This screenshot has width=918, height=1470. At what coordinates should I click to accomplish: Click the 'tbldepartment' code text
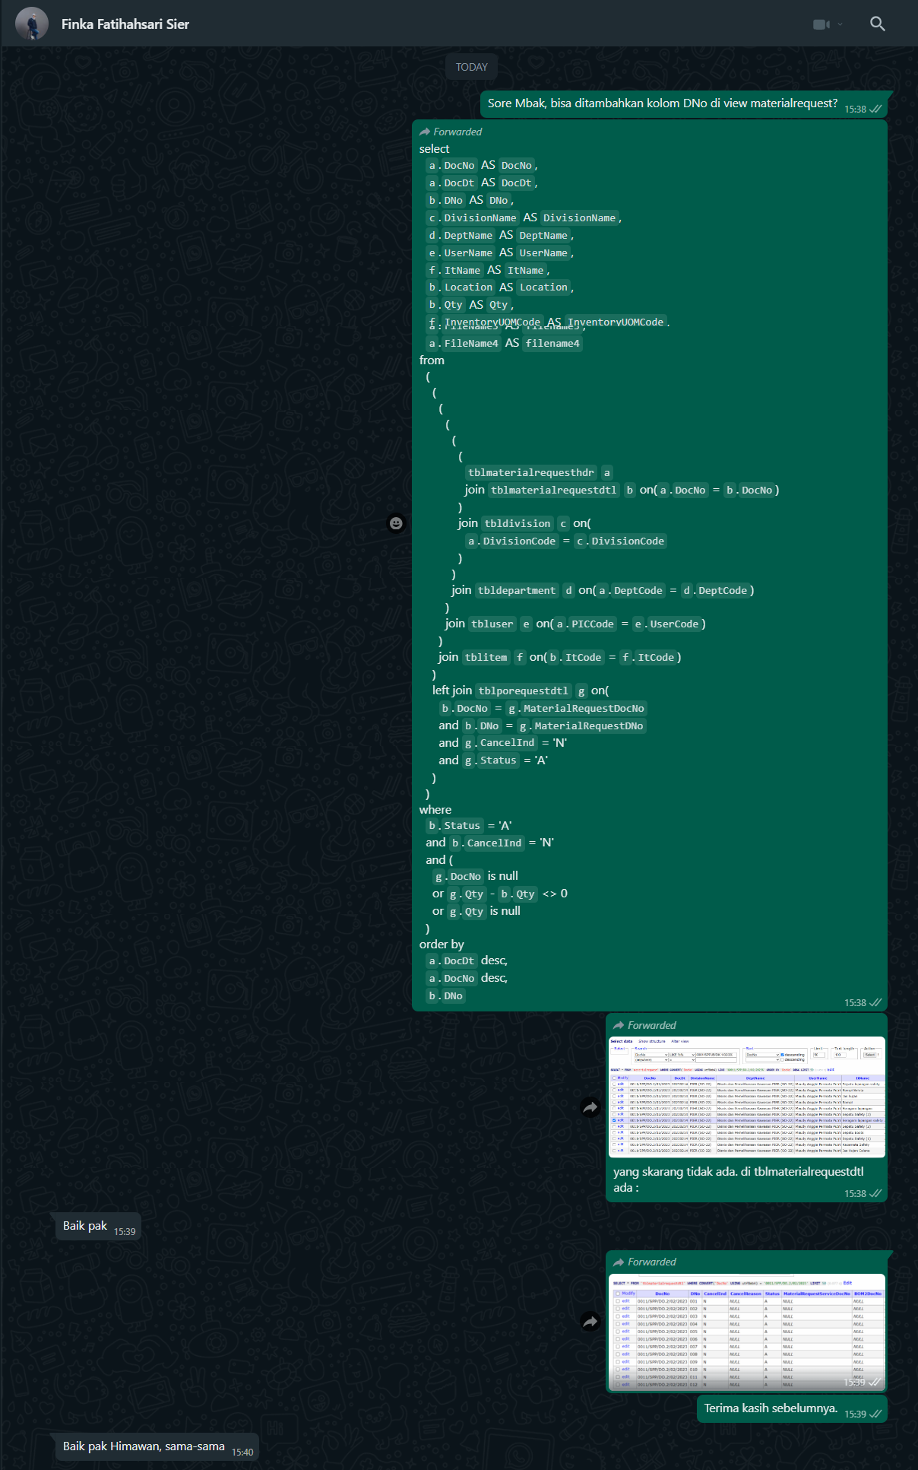(x=517, y=591)
